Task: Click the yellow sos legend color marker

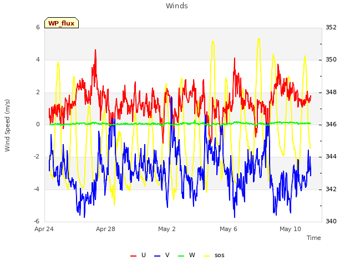Action: click(207, 256)
